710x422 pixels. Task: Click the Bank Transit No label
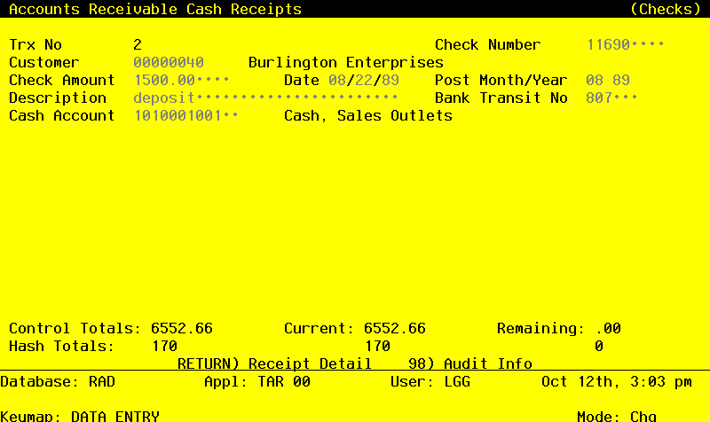501,98
